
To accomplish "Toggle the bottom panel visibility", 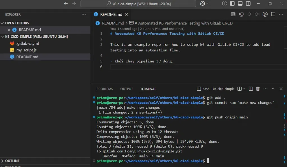I will (240, 3).
